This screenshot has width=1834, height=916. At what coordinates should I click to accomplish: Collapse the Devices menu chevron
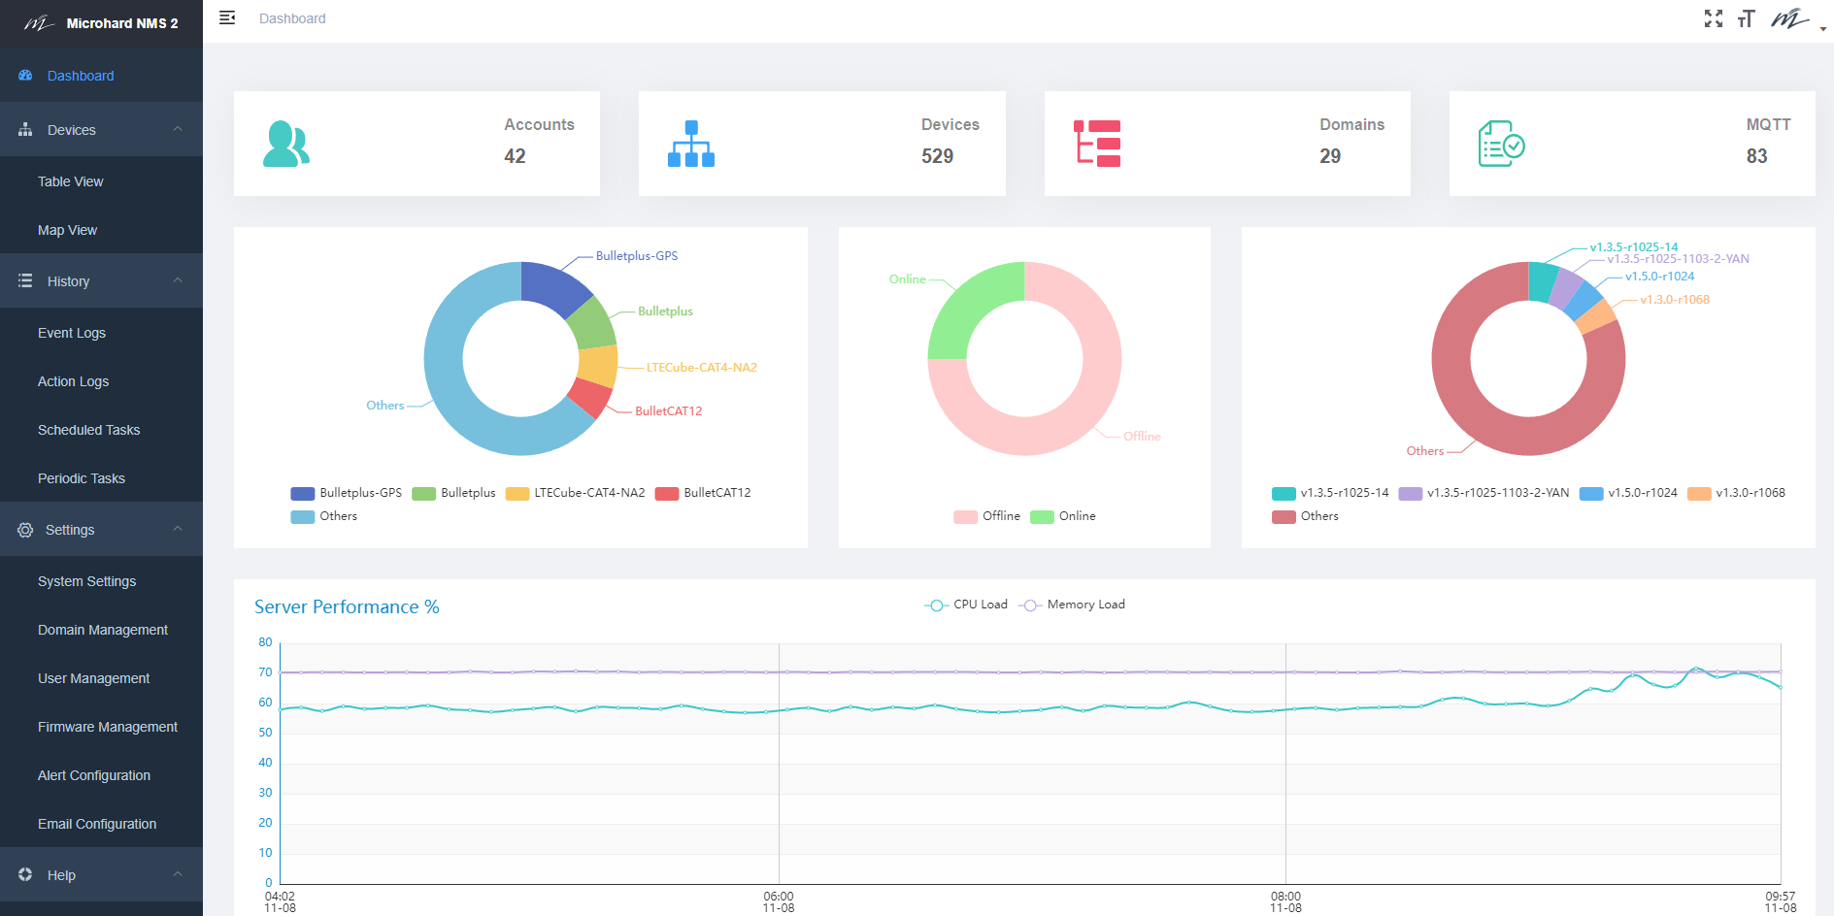coord(178,129)
